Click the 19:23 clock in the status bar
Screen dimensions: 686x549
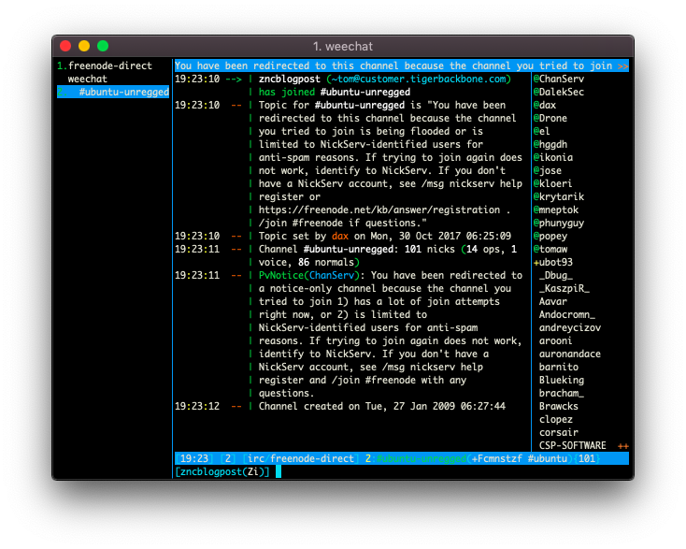(194, 458)
